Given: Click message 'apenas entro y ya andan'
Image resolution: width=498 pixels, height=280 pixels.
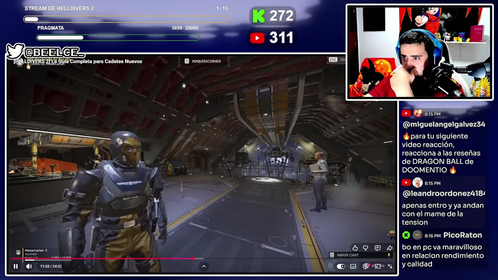Looking at the screenshot, I should (443, 214).
